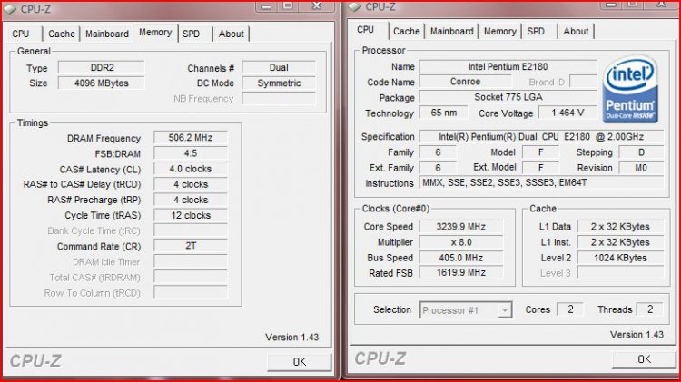Screen dimensions: 681x382
Task: Click Version 1.43 text in left window
Action: [x=291, y=338]
